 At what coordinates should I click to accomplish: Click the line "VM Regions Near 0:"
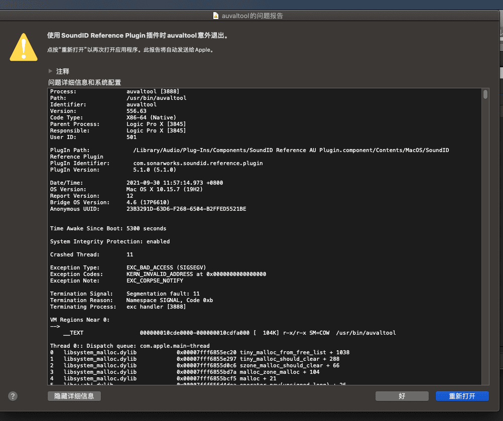80,320
